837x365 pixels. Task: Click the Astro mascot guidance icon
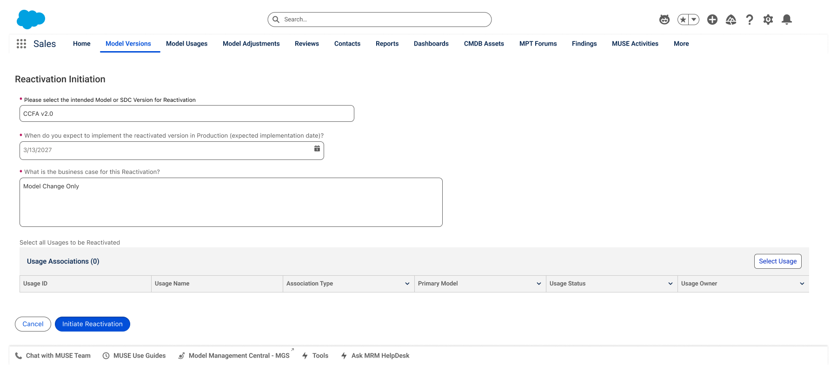point(664,20)
